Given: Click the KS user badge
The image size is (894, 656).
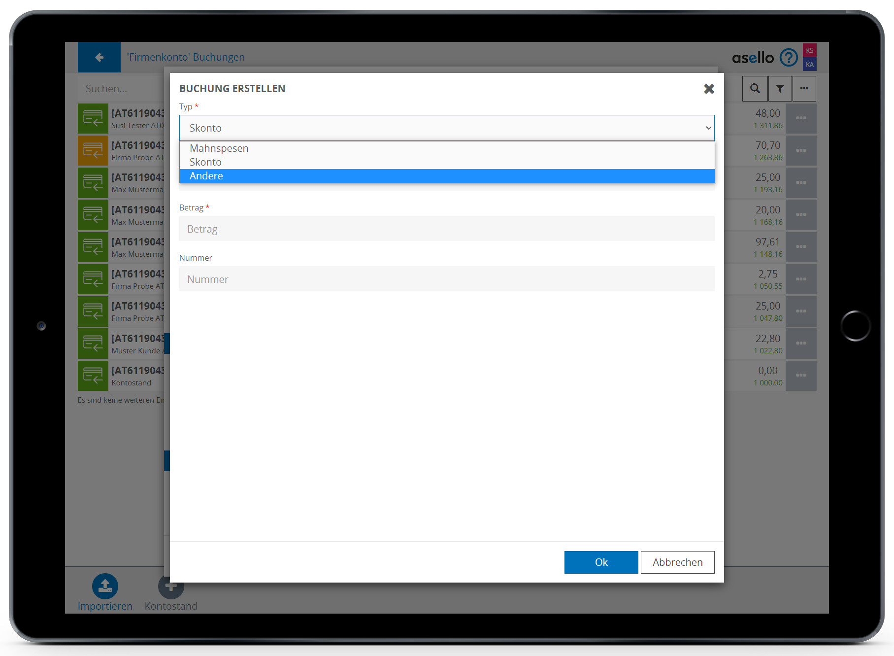Looking at the screenshot, I should click(809, 50).
